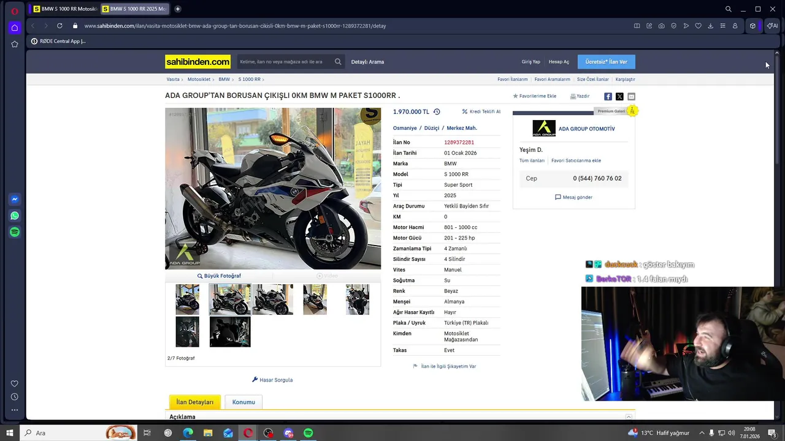Open the browser downloads icon
The height and width of the screenshot is (441, 785).
[x=710, y=26]
